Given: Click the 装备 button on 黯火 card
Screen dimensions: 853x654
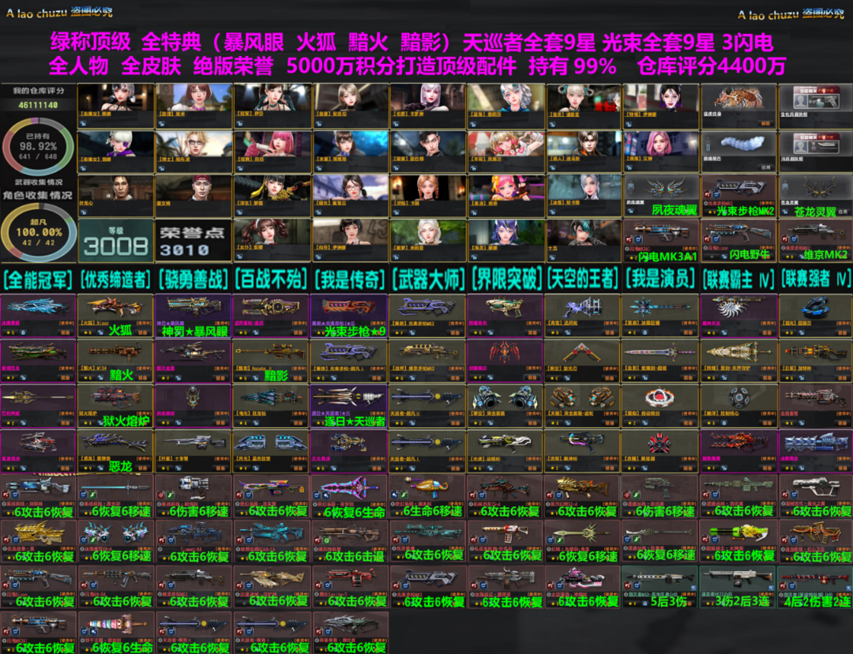Looking at the screenshot, I should pyautogui.click(x=144, y=377).
